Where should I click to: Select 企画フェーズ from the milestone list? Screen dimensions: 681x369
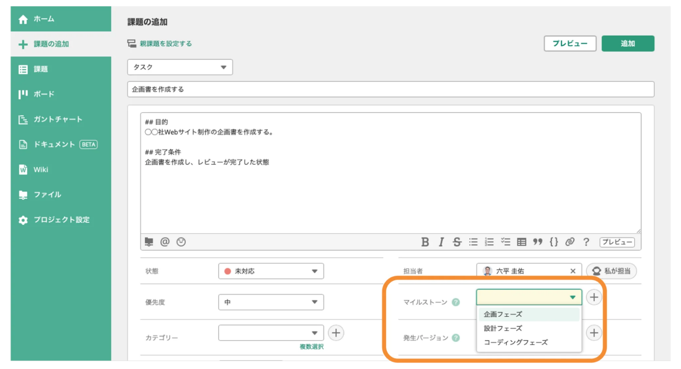(x=529, y=314)
